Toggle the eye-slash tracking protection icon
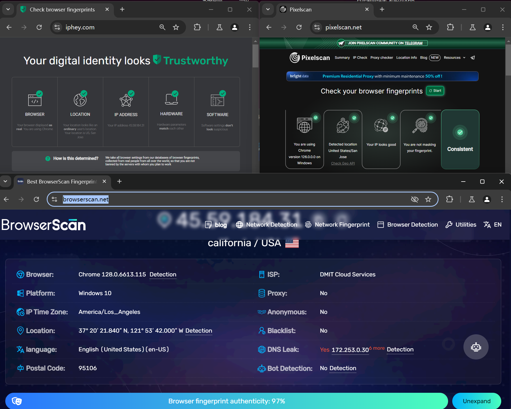Viewport: 511px width, 409px height. (x=415, y=199)
